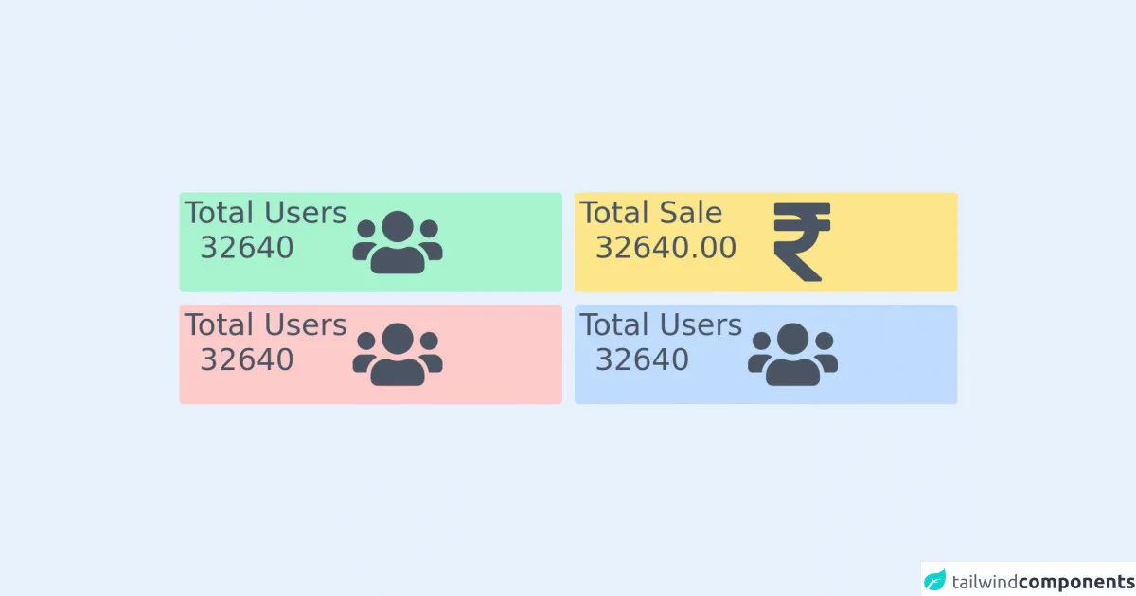The height and width of the screenshot is (596, 1136).
Task: Click the users group icon in red card
Action: tap(398, 354)
